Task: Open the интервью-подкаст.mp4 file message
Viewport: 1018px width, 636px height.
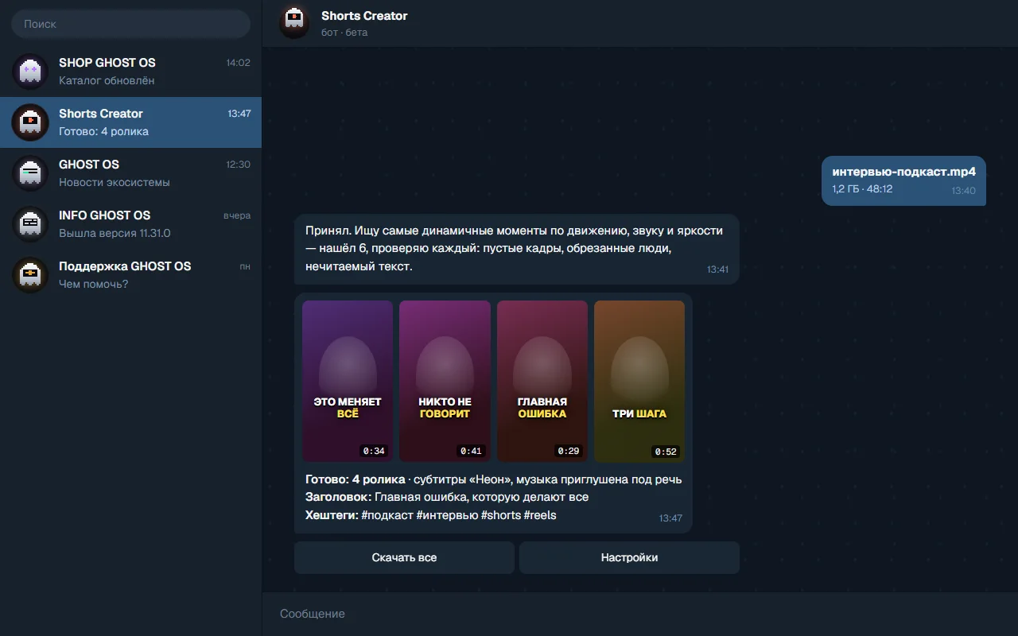Action: click(x=903, y=180)
